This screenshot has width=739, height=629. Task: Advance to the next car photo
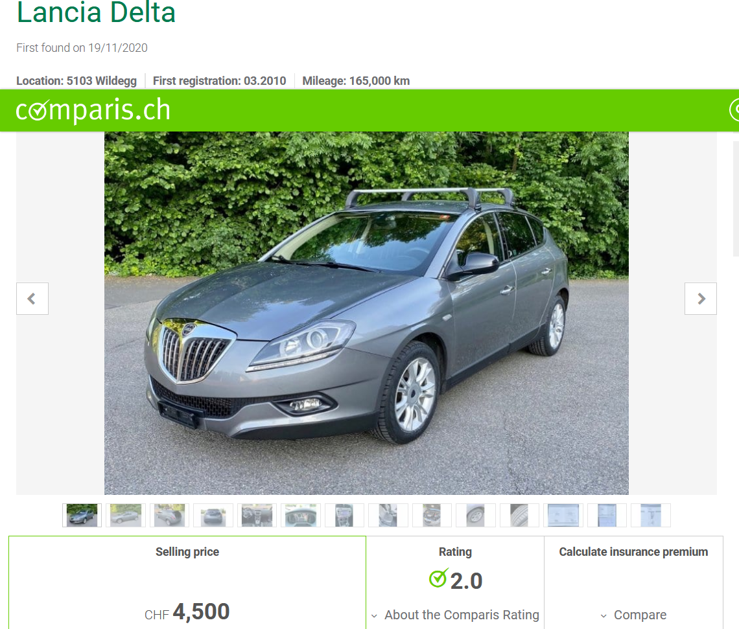[700, 299]
